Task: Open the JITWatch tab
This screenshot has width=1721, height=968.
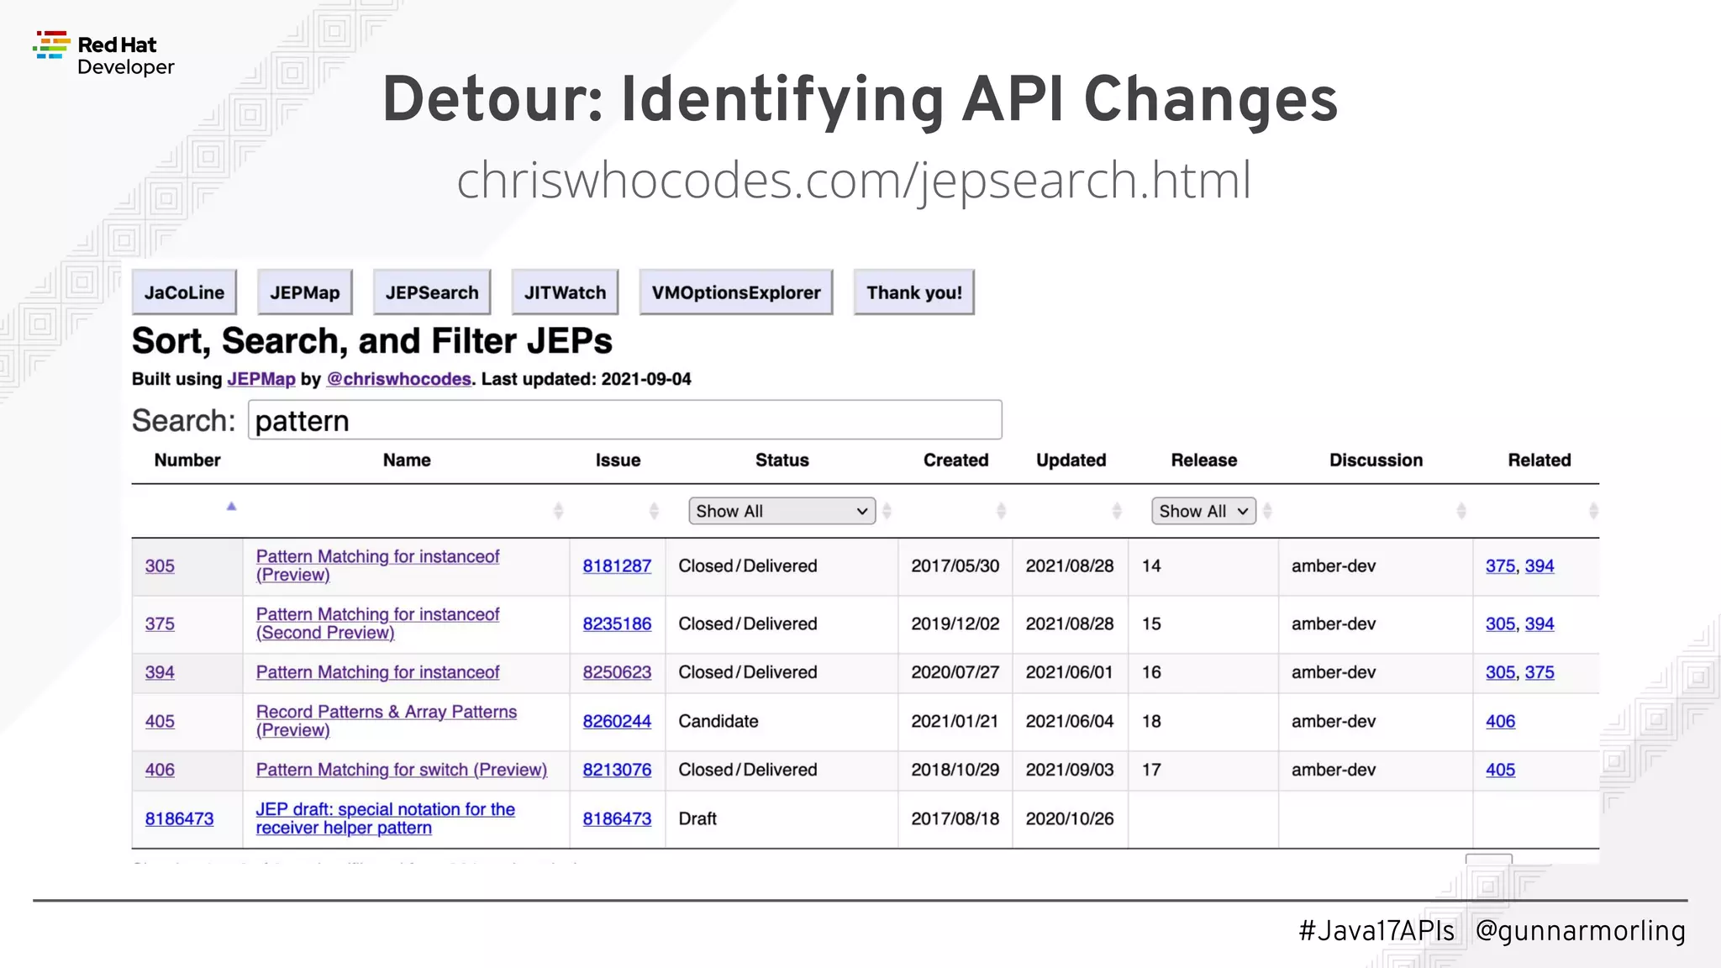Action: click(565, 292)
